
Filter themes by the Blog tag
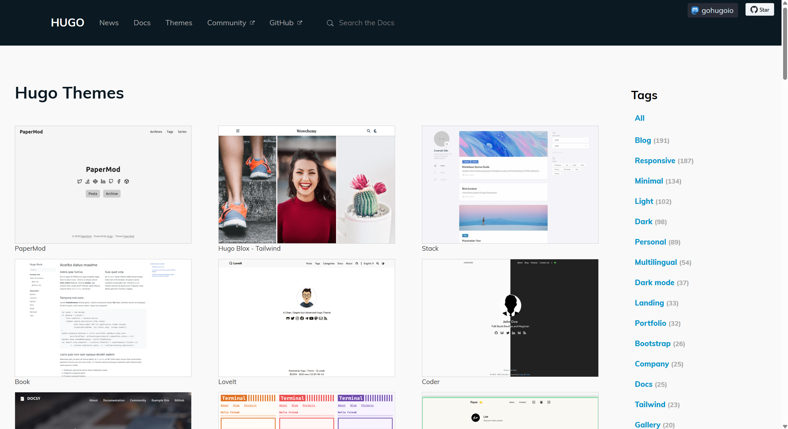tap(643, 140)
